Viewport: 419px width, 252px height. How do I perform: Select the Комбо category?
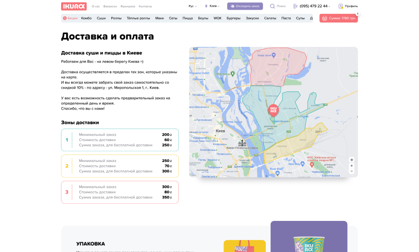tap(86, 18)
